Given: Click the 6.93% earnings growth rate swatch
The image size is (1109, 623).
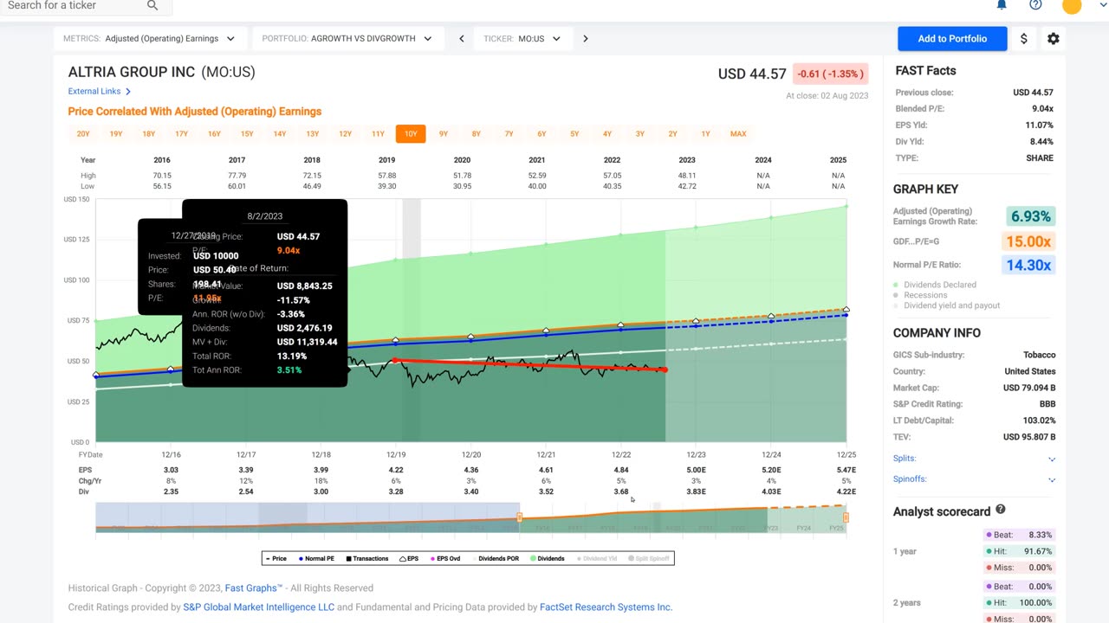Looking at the screenshot, I should (1030, 217).
